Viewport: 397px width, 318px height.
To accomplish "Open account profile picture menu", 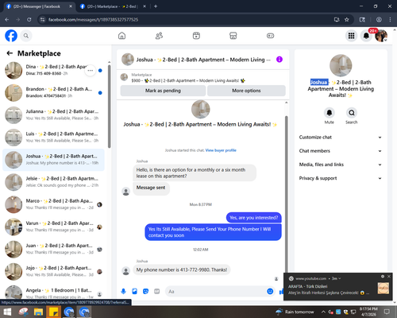I will coord(381,36).
